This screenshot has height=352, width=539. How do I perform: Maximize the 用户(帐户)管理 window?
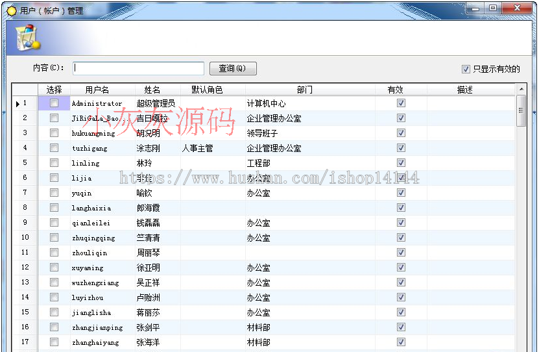[493, 8]
